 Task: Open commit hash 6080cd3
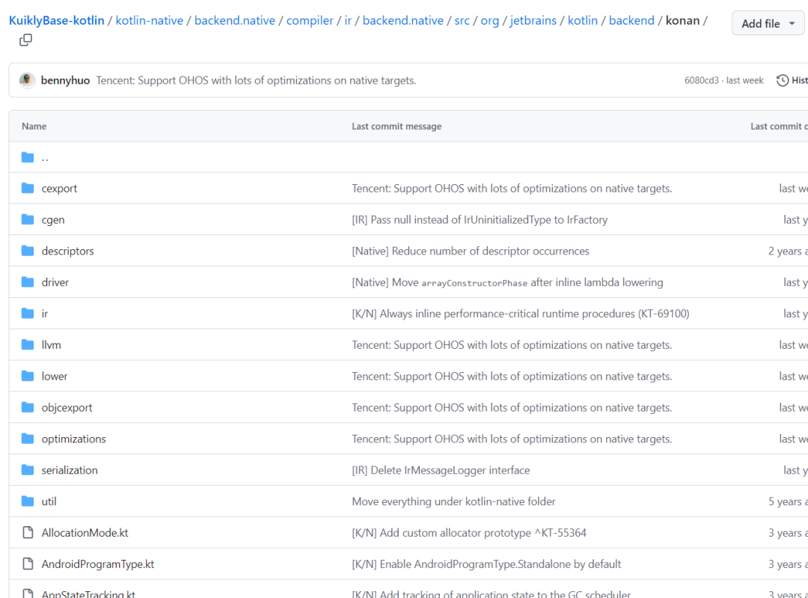[701, 80]
